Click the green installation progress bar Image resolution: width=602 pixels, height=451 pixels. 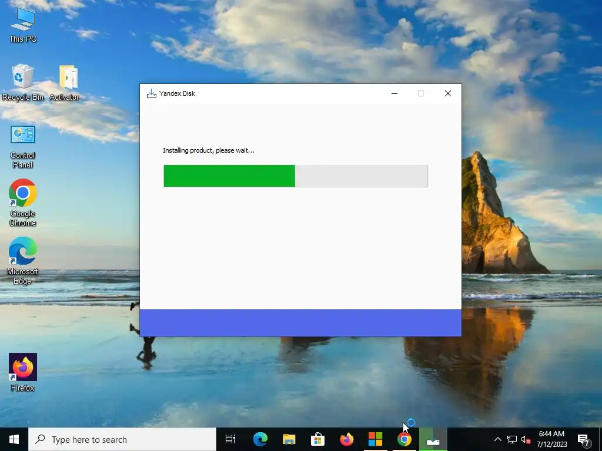click(x=296, y=176)
